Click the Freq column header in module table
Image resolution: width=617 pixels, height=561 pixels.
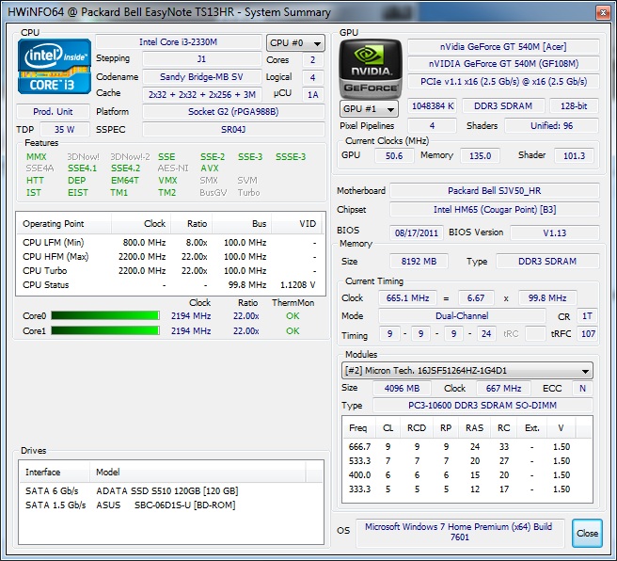coord(358,428)
